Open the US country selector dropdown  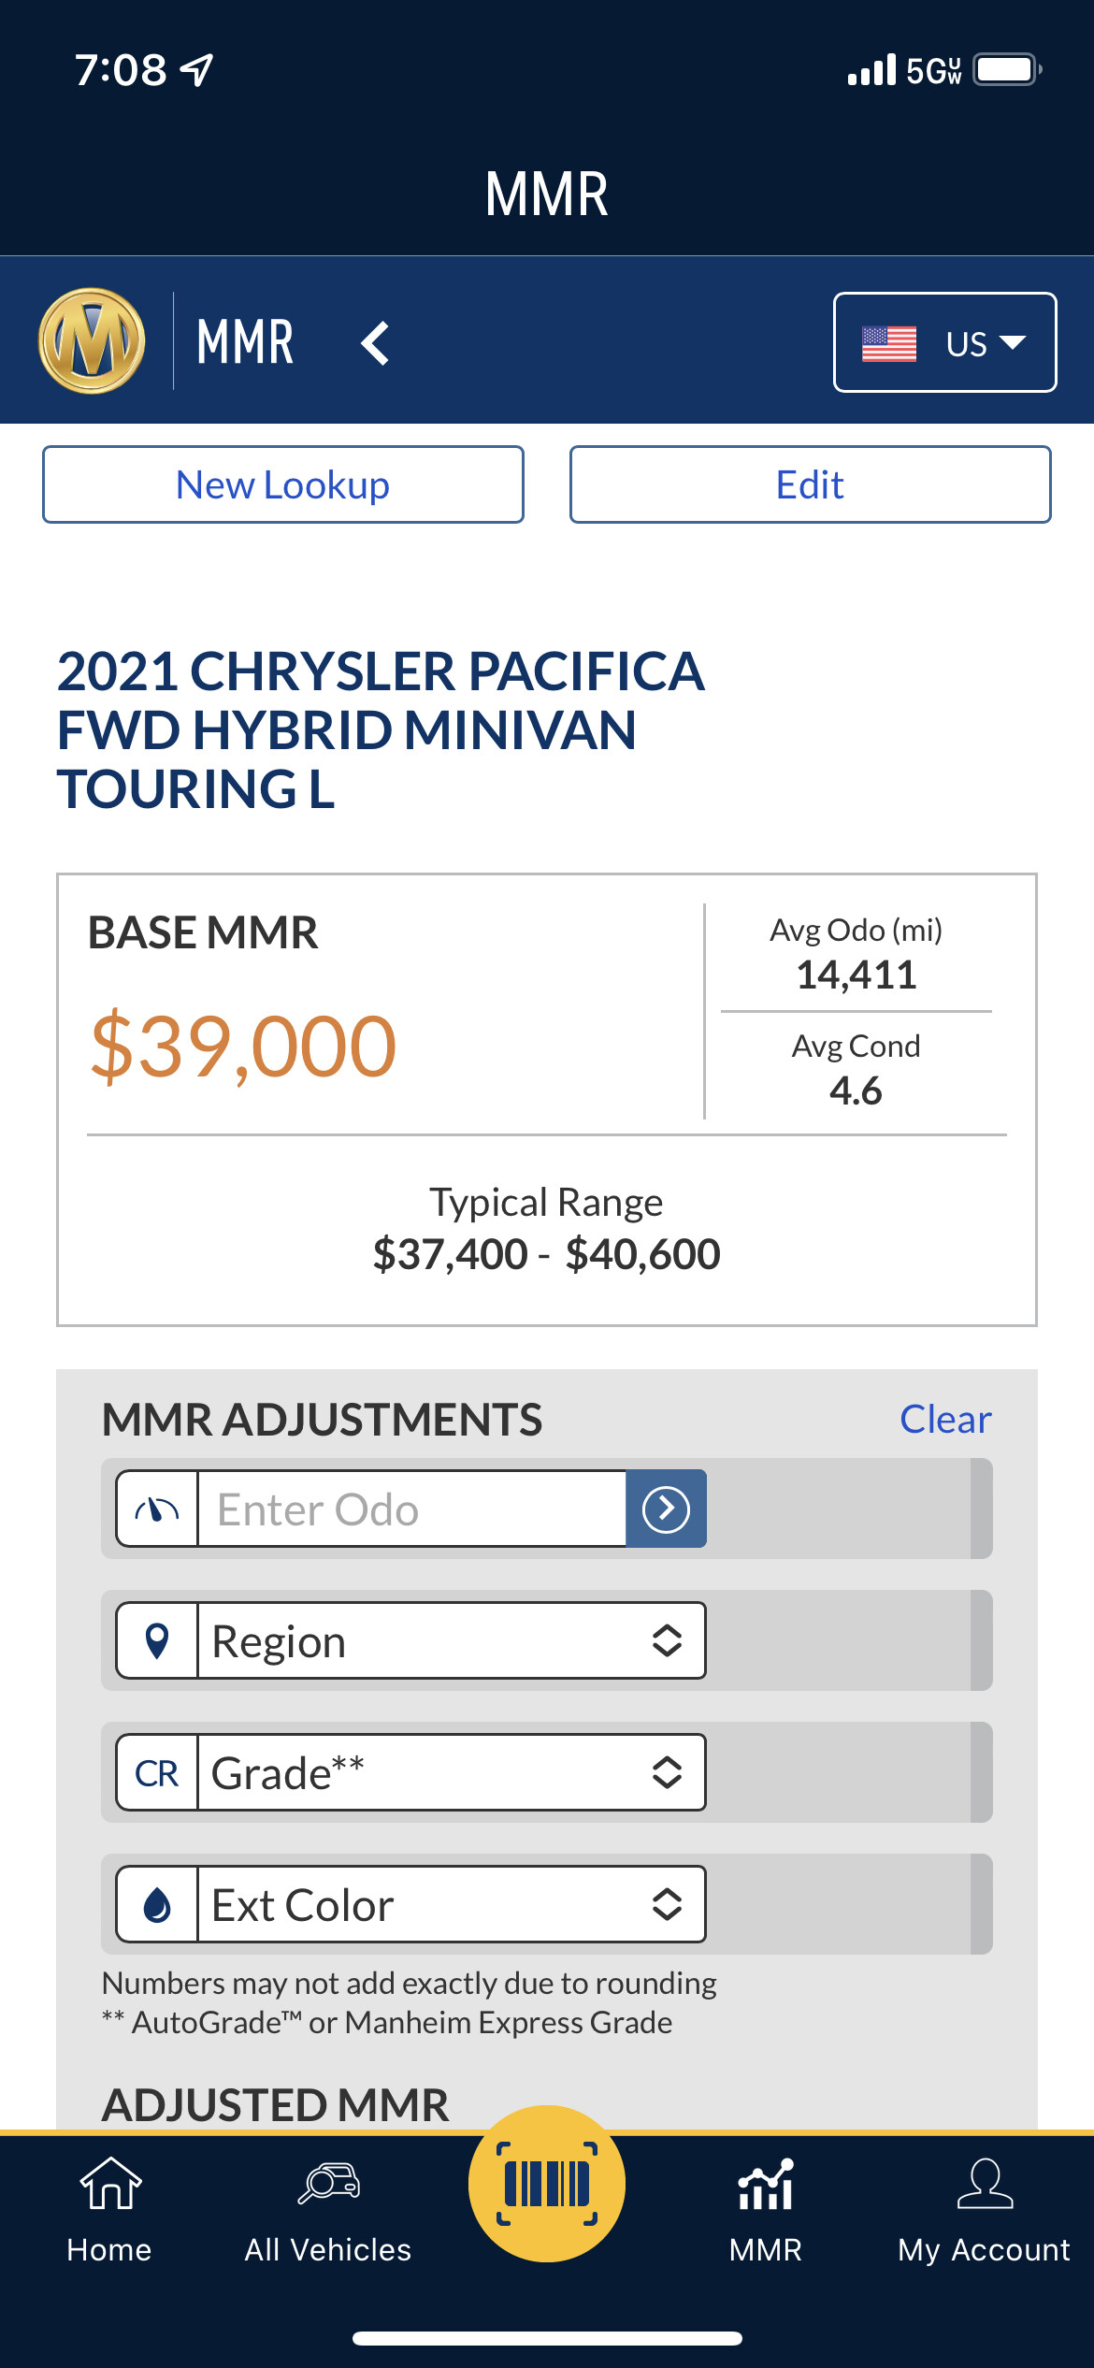(x=944, y=342)
